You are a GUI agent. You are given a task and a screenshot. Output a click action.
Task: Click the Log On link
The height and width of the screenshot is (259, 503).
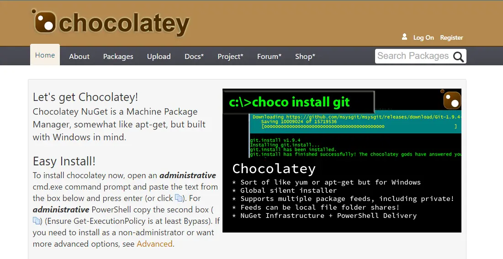coord(424,37)
